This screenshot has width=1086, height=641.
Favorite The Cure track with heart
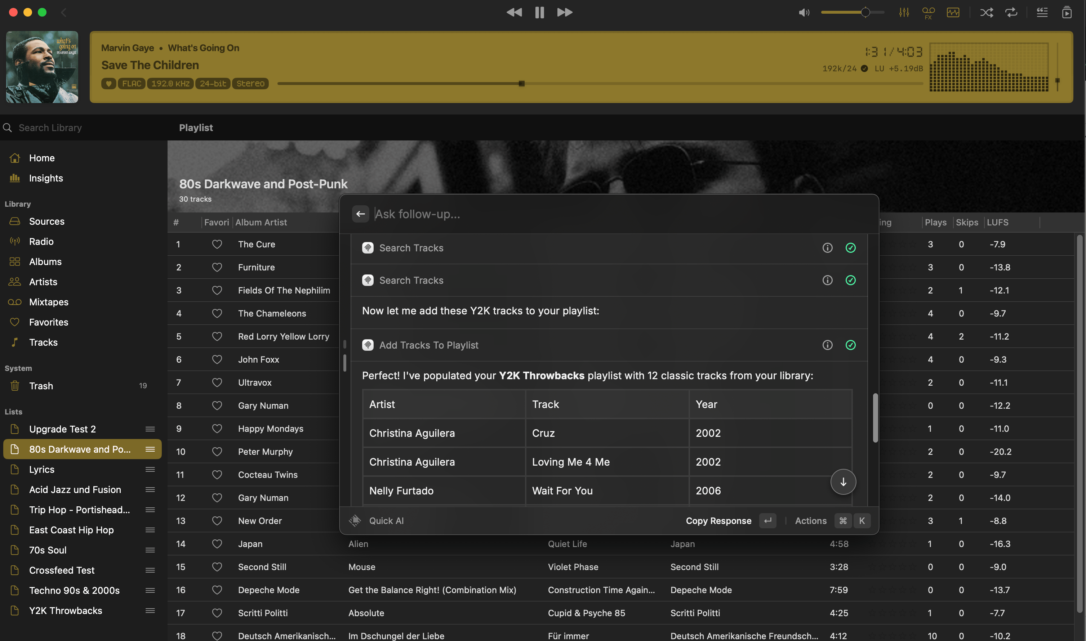[217, 245]
